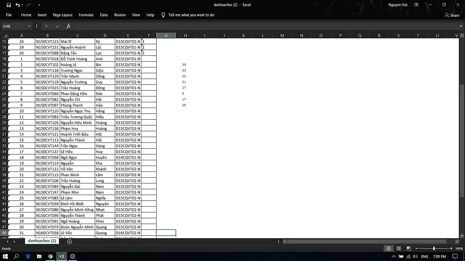Click the vertical scrollbar thumb
This screenshot has width=465, height=261.
(462, 141)
